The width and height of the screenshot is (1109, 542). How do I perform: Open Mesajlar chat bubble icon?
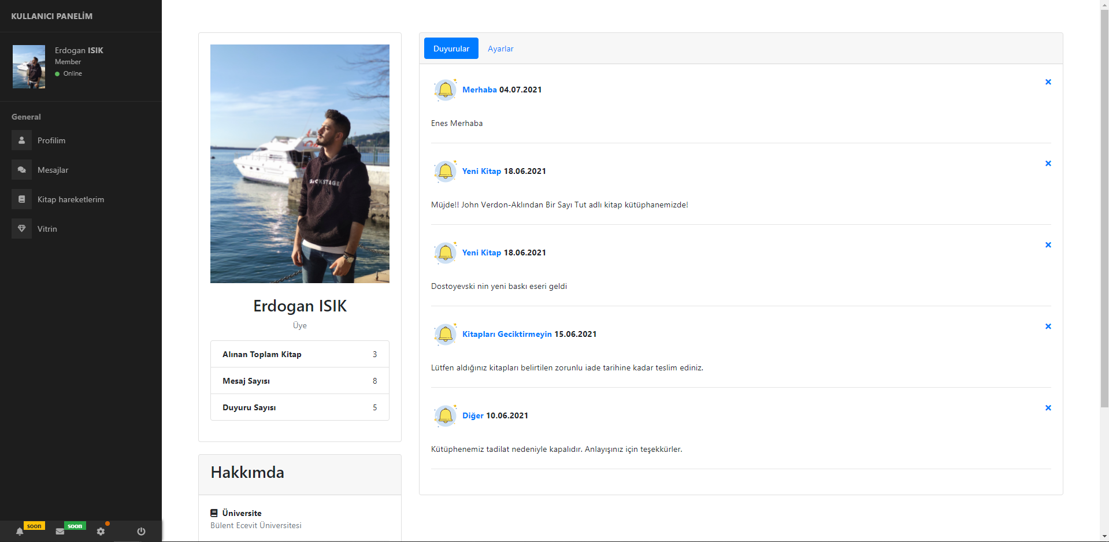click(x=21, y=170)
